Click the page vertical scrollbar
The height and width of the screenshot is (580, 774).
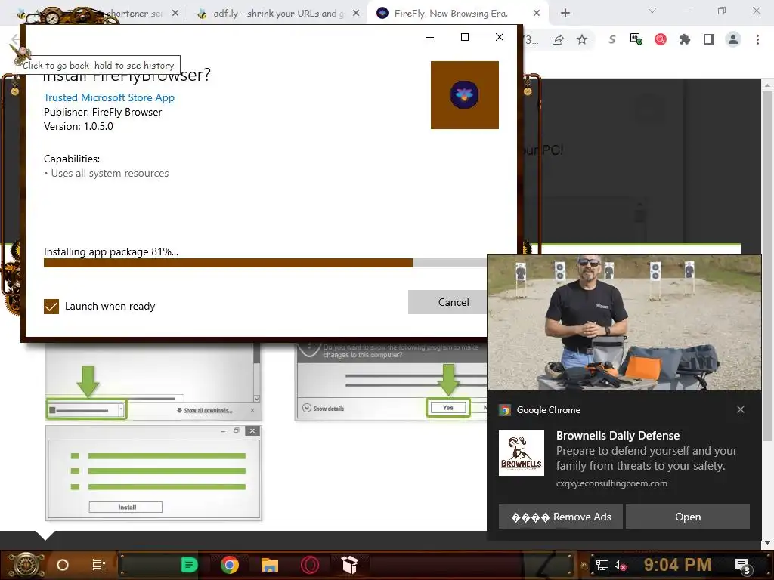[767, 267]
